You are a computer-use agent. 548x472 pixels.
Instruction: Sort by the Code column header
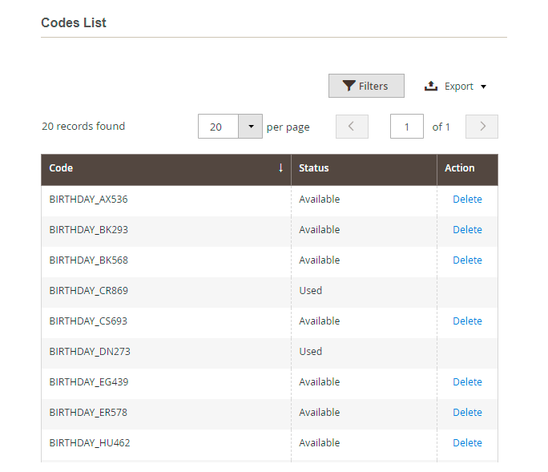click(x=61, y=168)
